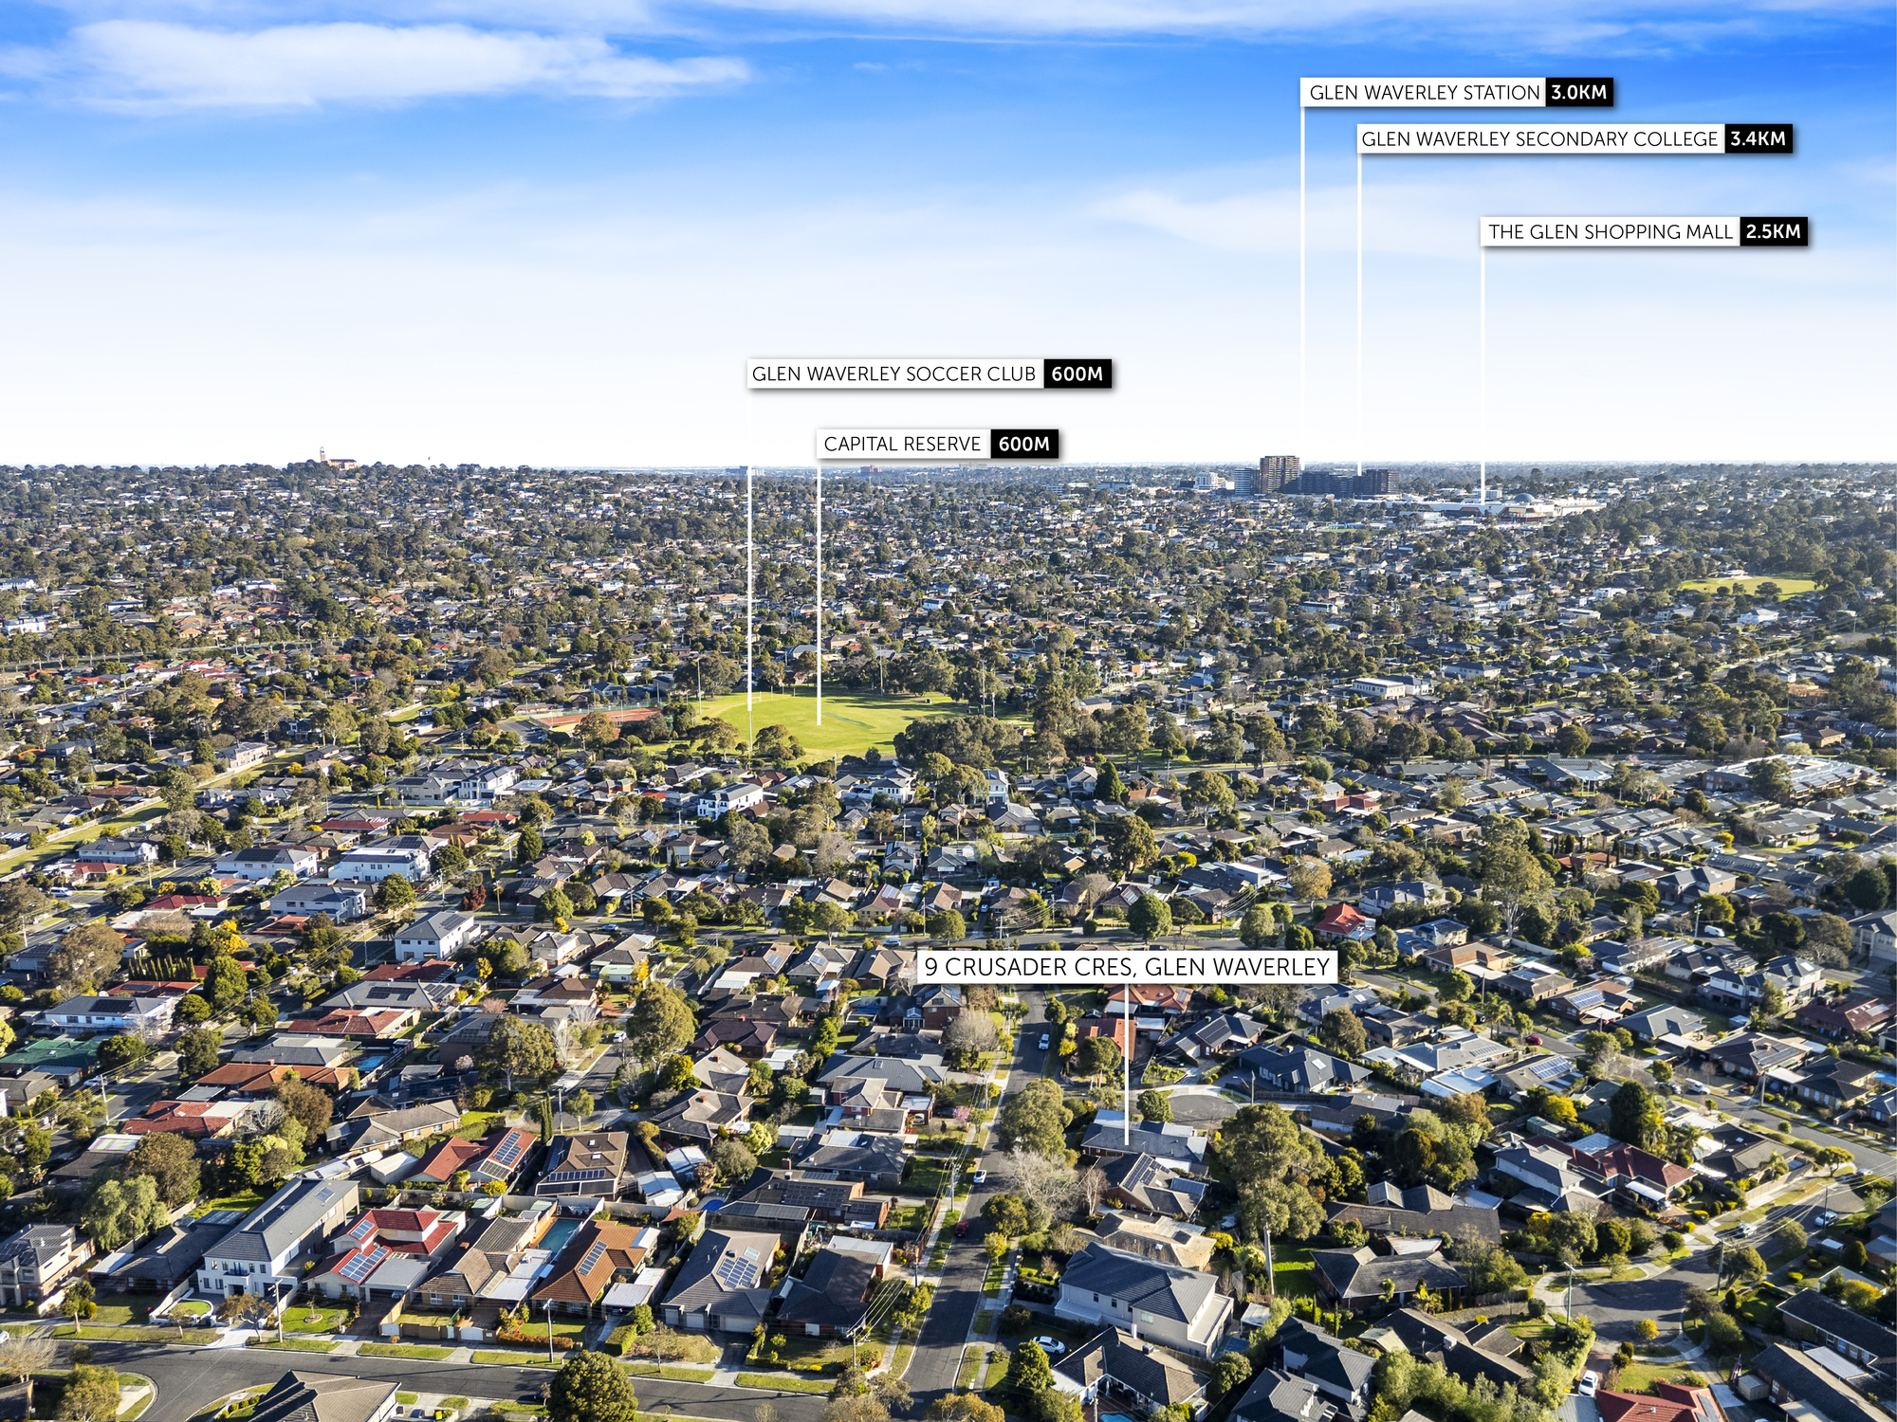This screenshot has width=1897, height=1422.
Task: Click the 2.5KM distance badge
Action: coord(1774,231)
